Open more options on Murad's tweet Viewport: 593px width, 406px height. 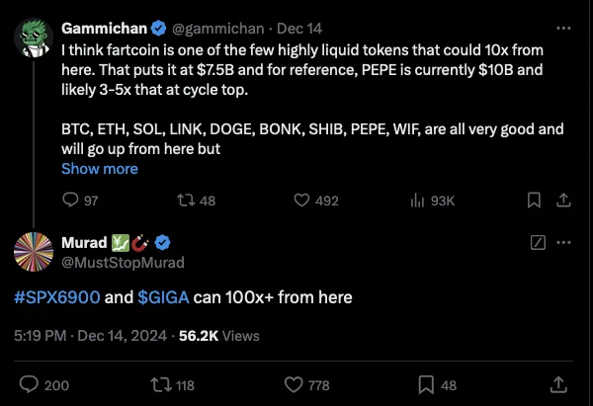[x=563, y=242]
